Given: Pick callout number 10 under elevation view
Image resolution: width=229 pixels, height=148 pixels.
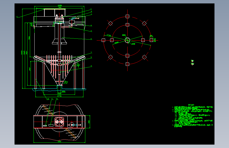Looking at the screenshot, I should point(57,99).
